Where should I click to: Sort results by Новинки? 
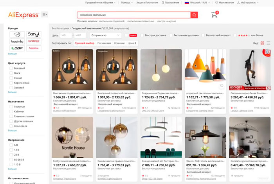pos(119,43)
